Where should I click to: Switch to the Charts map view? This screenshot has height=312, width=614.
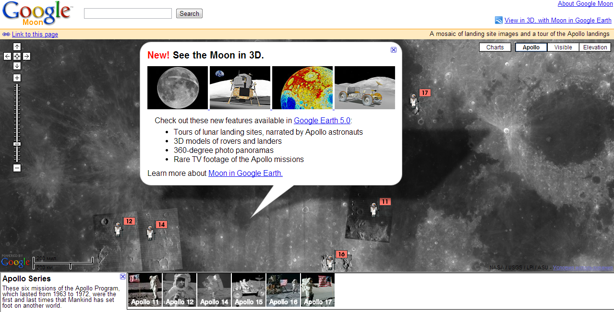pos(495,47)
